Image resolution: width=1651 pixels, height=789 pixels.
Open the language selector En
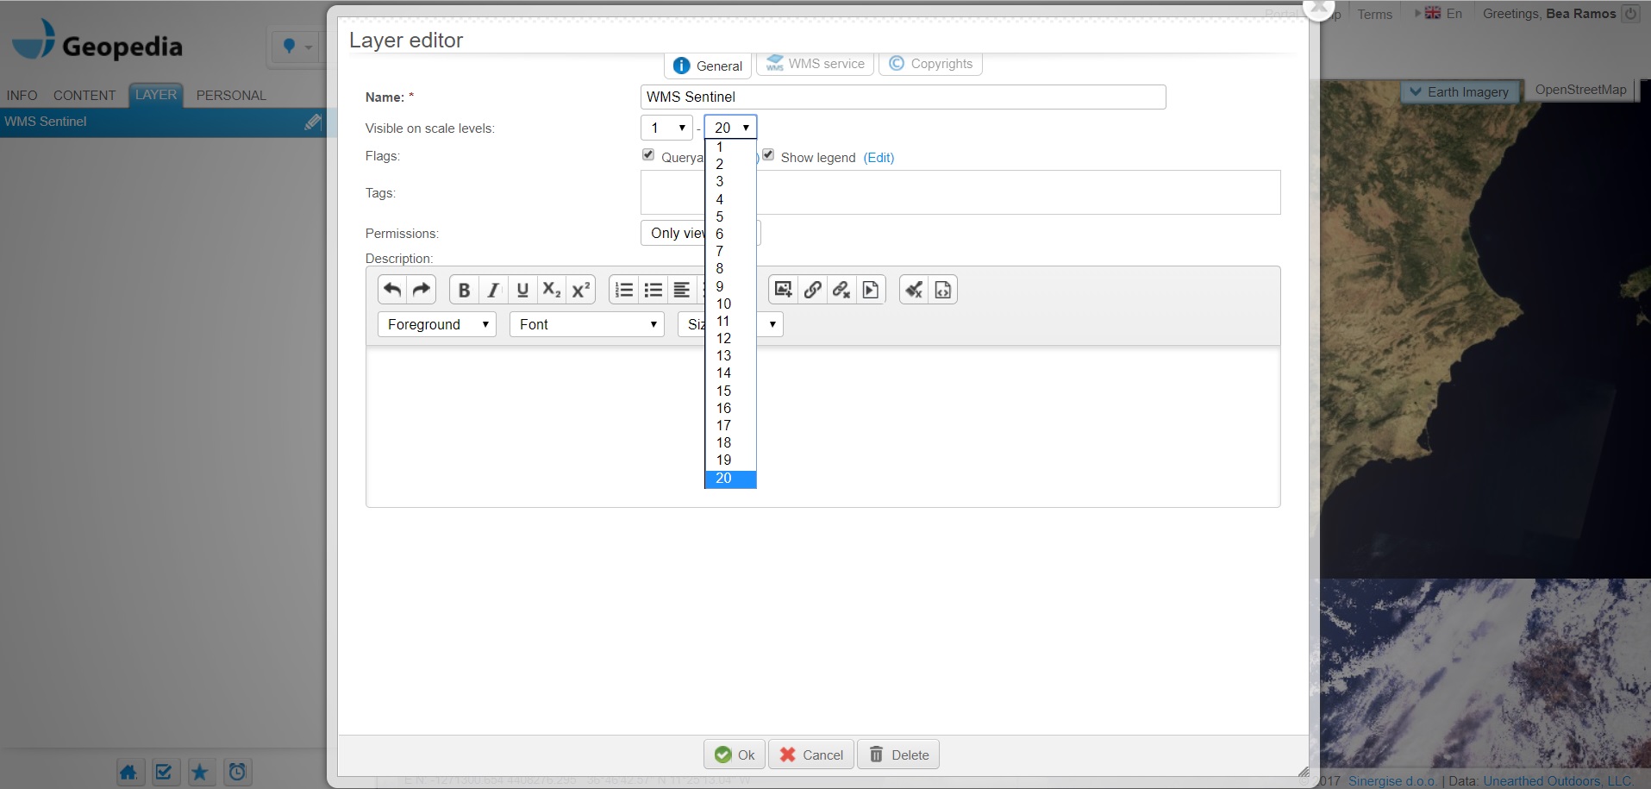click(x=1444, y=14)
